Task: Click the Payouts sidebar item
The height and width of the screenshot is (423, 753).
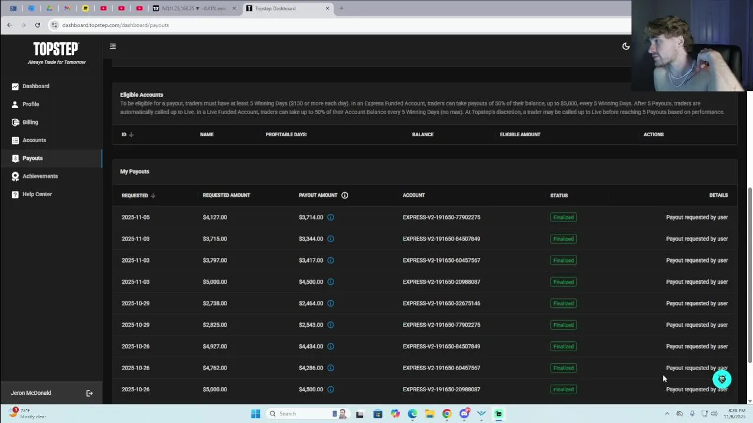Action: click(51, 158)
